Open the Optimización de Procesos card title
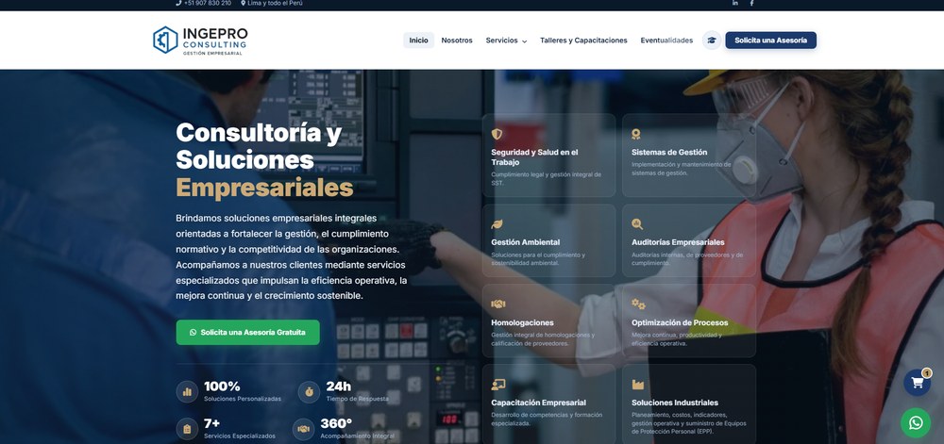This screenshot has height=444, width=944. coord(680,322)
